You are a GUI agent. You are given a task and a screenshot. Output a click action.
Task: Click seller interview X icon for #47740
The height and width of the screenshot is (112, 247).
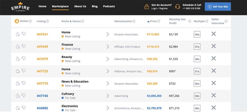pos(214,95)
